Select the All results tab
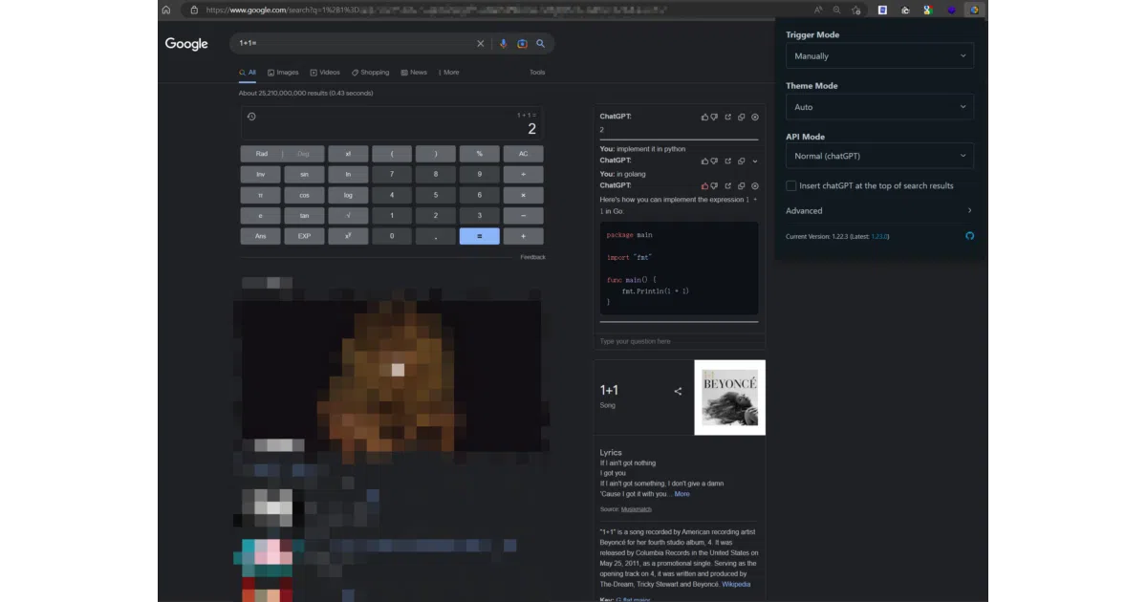The image size is (1147, 602). (x=248, y=73)
